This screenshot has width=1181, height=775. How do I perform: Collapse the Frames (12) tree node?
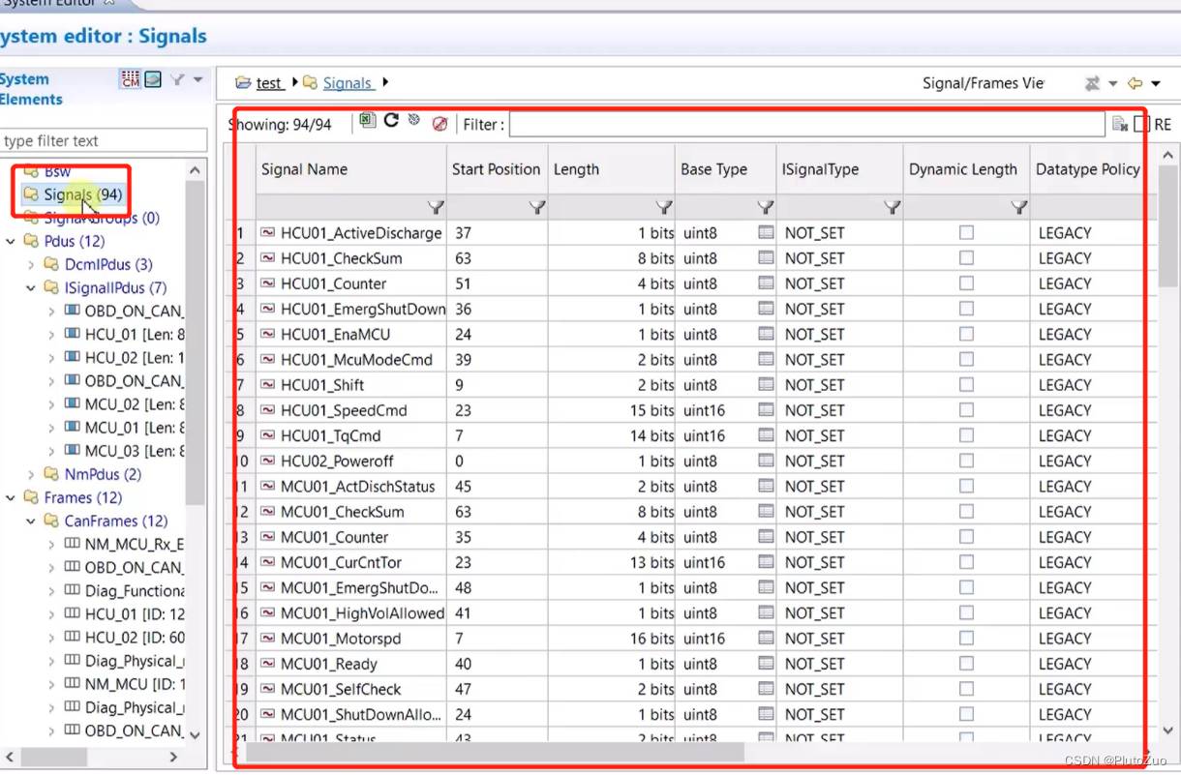click(11, 497)
